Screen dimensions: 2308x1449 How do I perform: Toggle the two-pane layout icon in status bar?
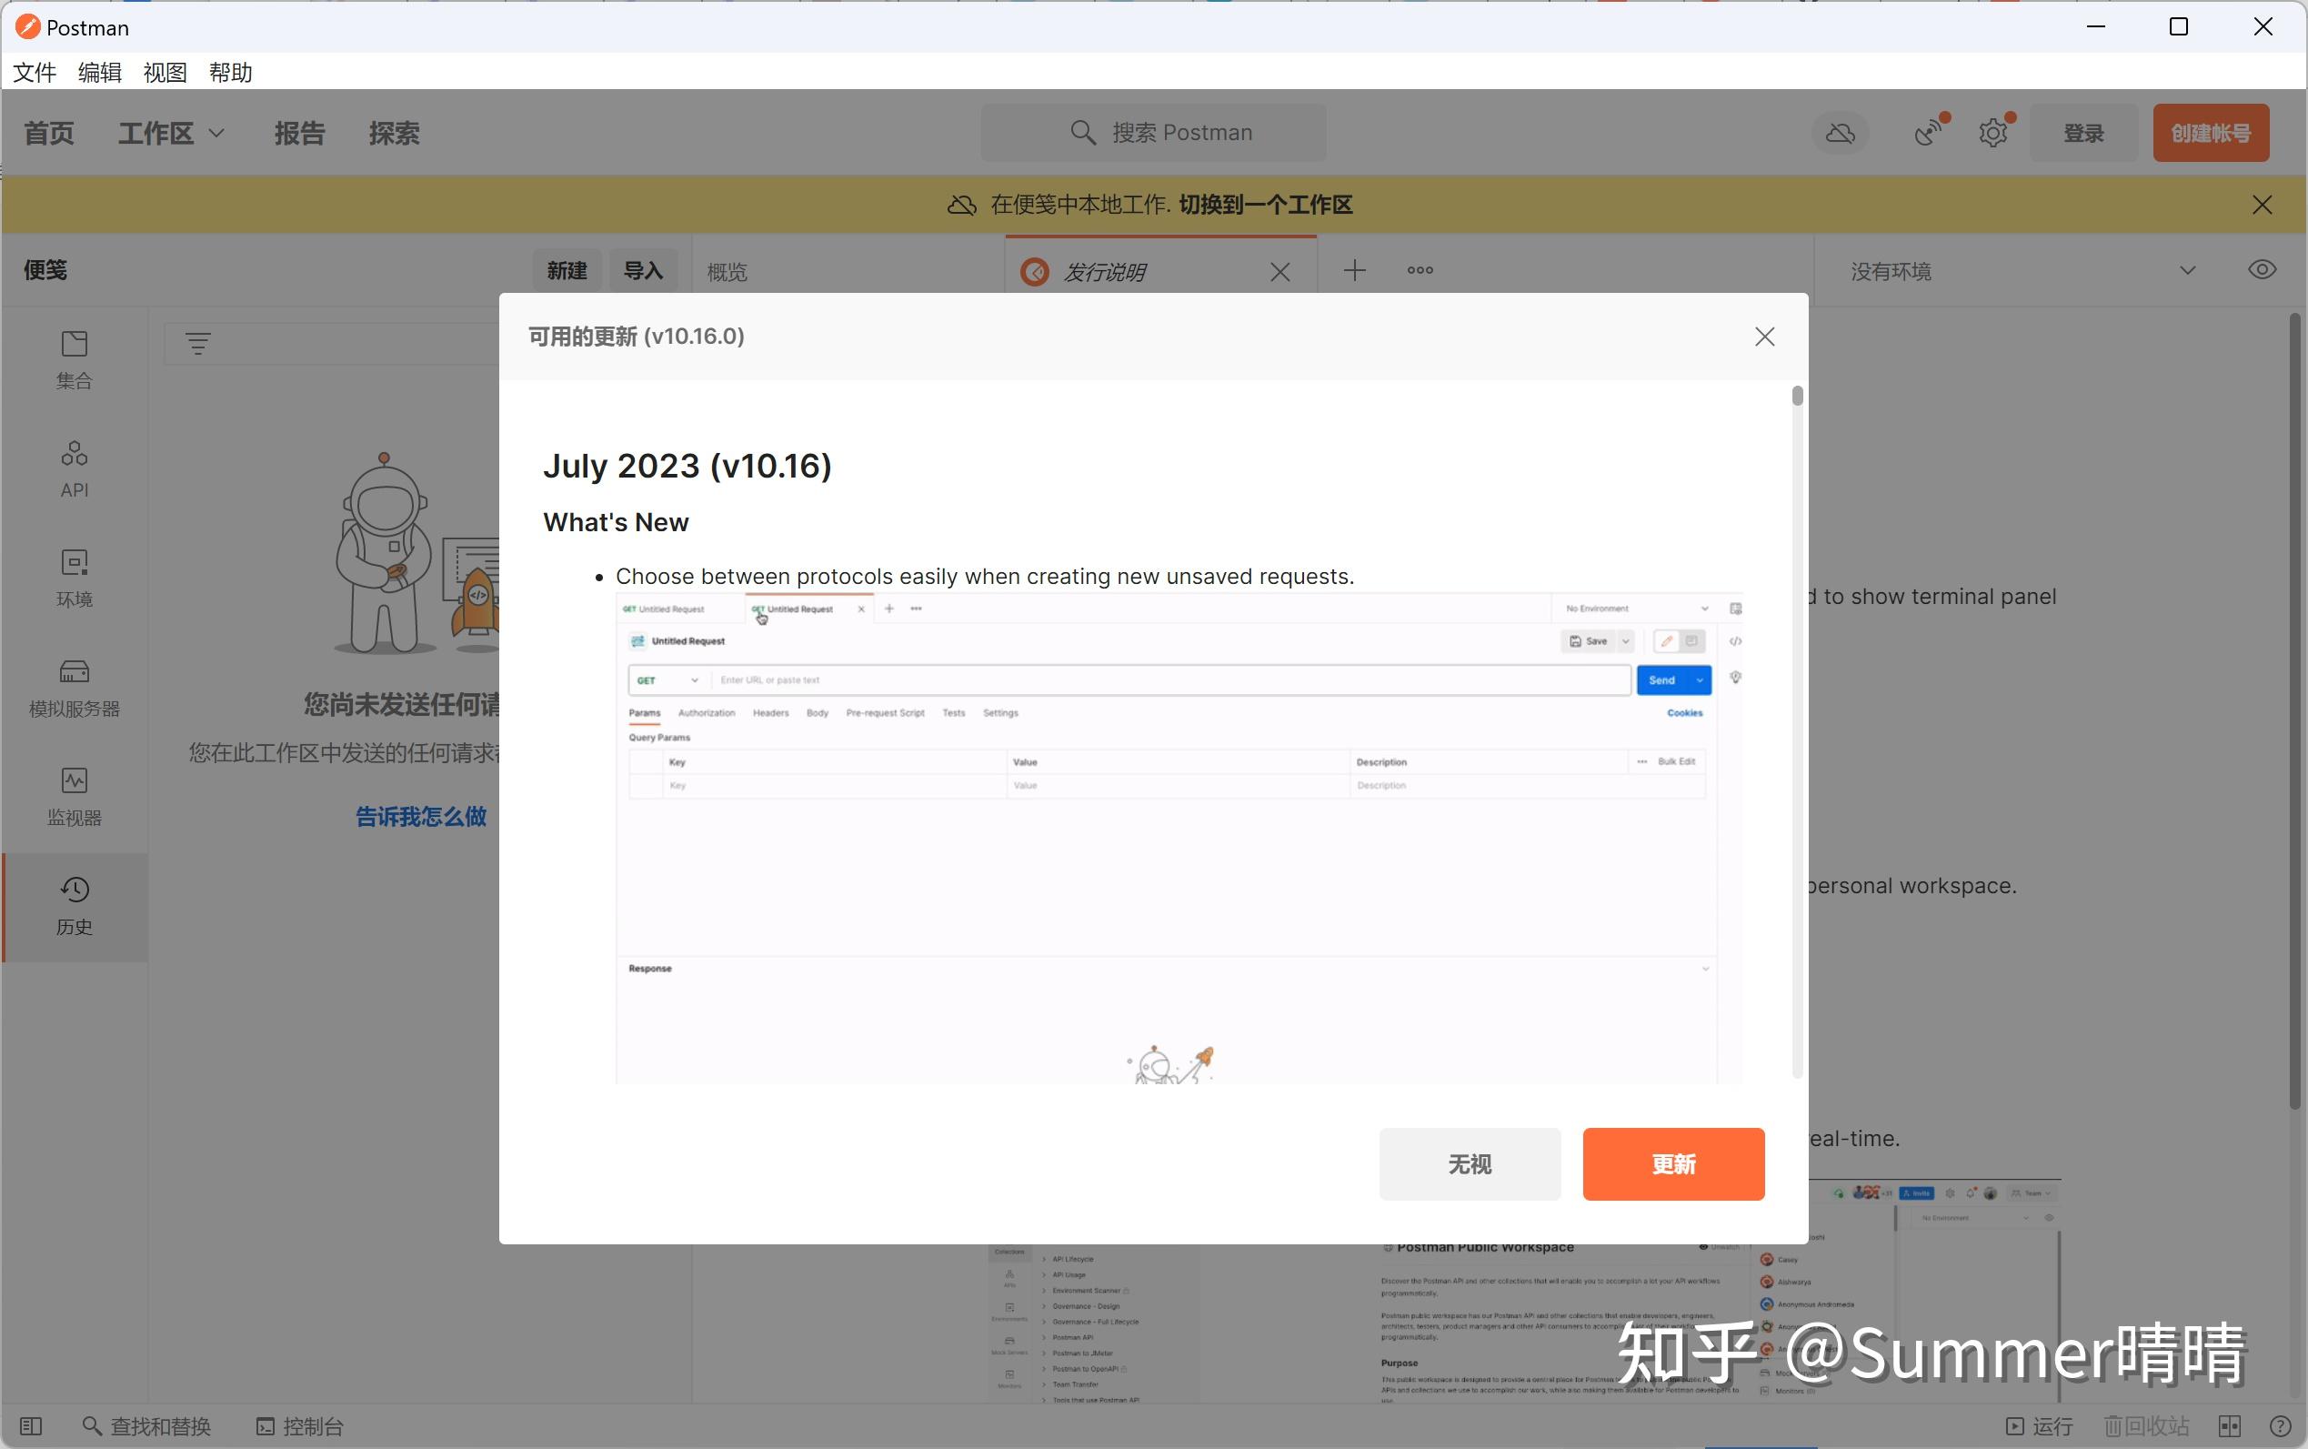click(2230, 1426)
